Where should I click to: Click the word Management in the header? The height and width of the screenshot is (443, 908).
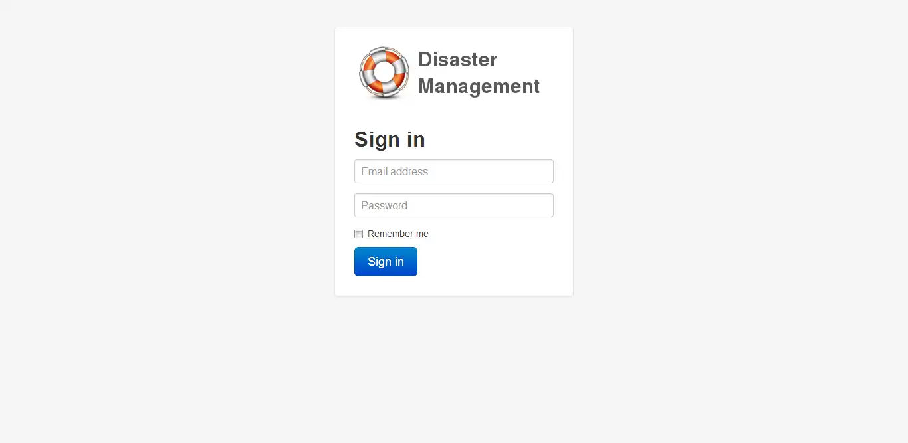click(x=479, y=86)
